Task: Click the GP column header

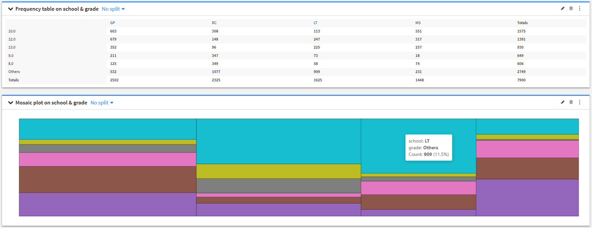Action: tap(113, 23)
